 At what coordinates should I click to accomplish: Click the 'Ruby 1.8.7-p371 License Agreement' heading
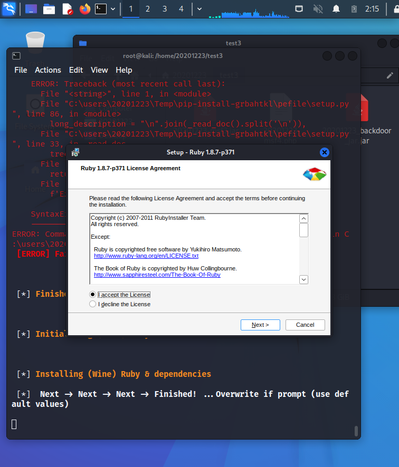(x=130, y=168)
